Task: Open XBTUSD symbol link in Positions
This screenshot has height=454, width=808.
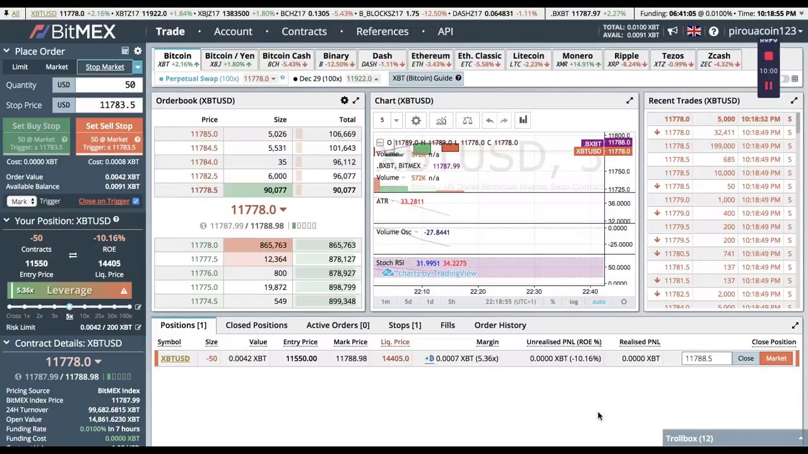Action: (x=175, y=358)
